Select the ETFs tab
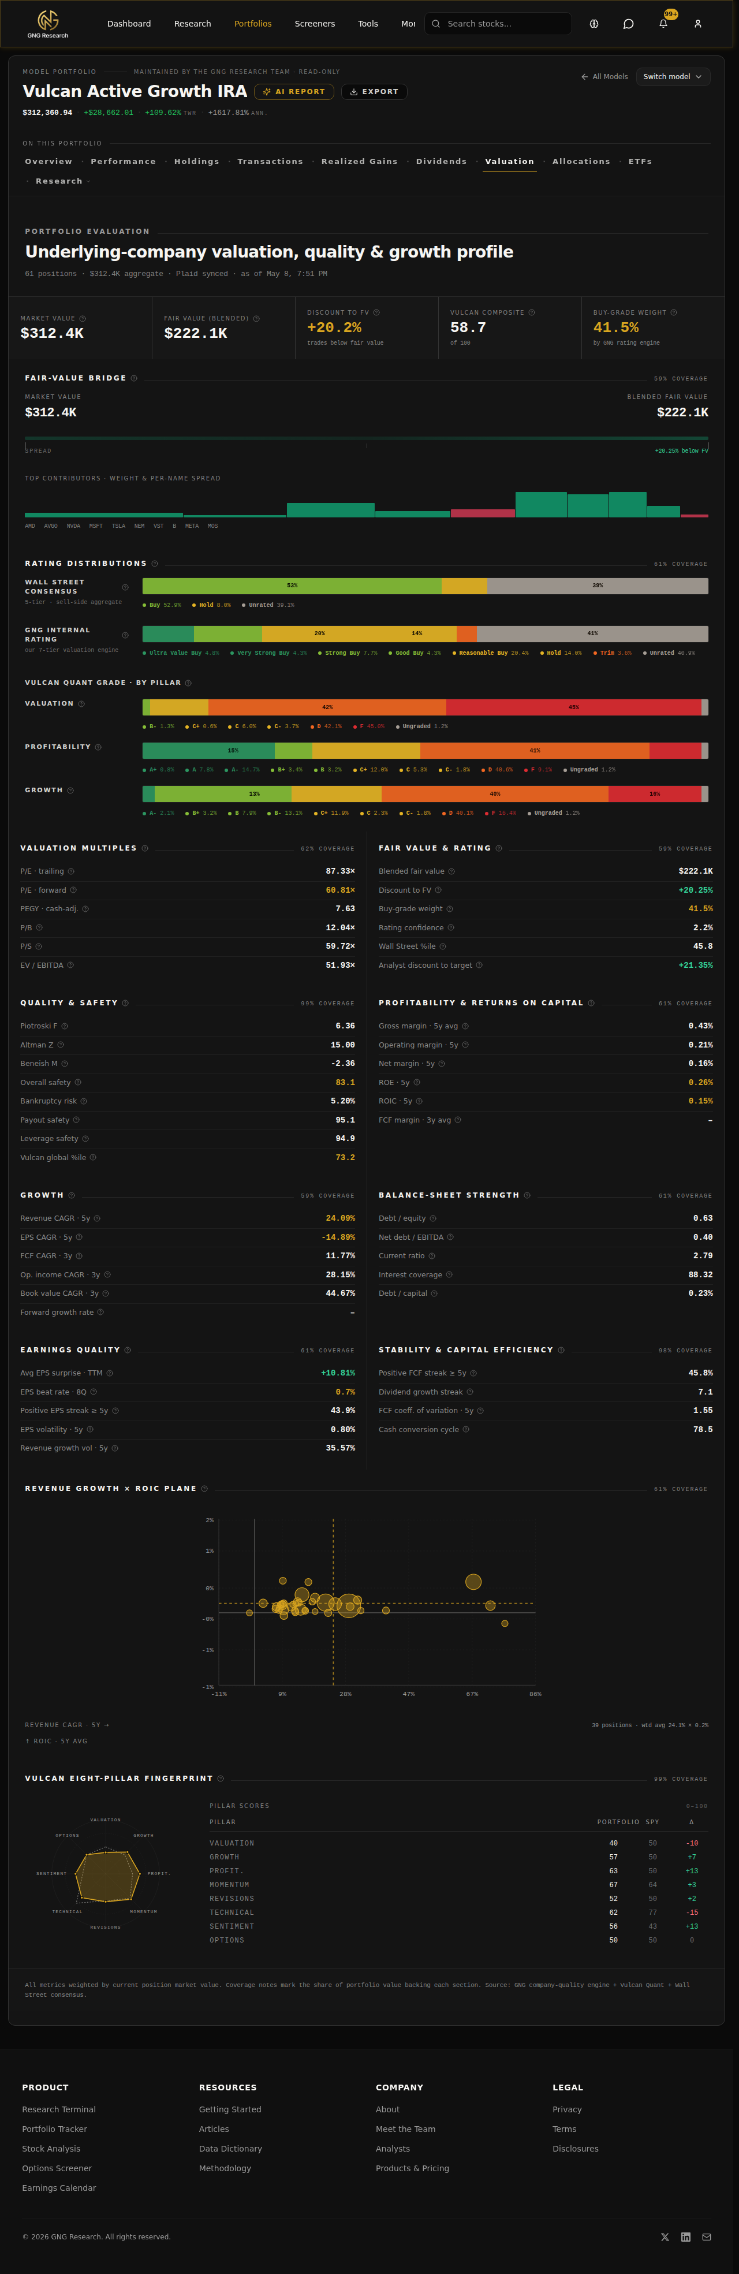The width and height of the screenshot is (739, 2274). [640, 162]
